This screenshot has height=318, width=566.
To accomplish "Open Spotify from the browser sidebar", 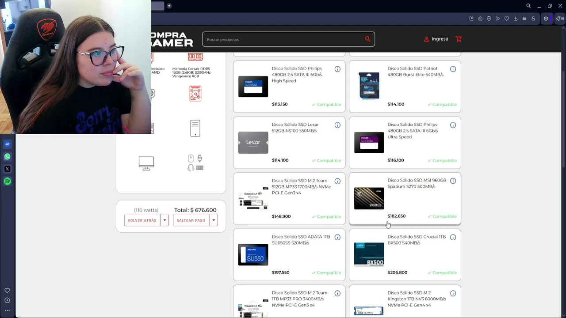I will click(x=7, y=181).
